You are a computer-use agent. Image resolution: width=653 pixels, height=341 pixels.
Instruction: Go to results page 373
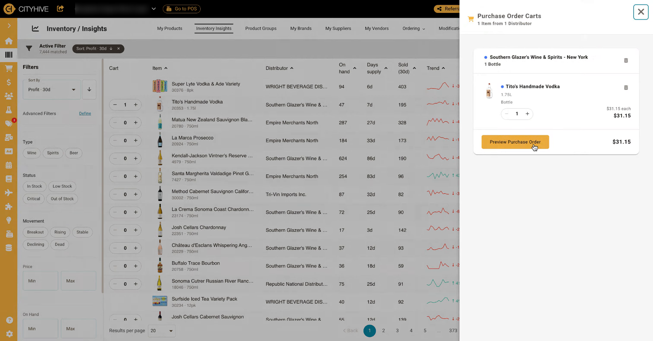point(453,331)
